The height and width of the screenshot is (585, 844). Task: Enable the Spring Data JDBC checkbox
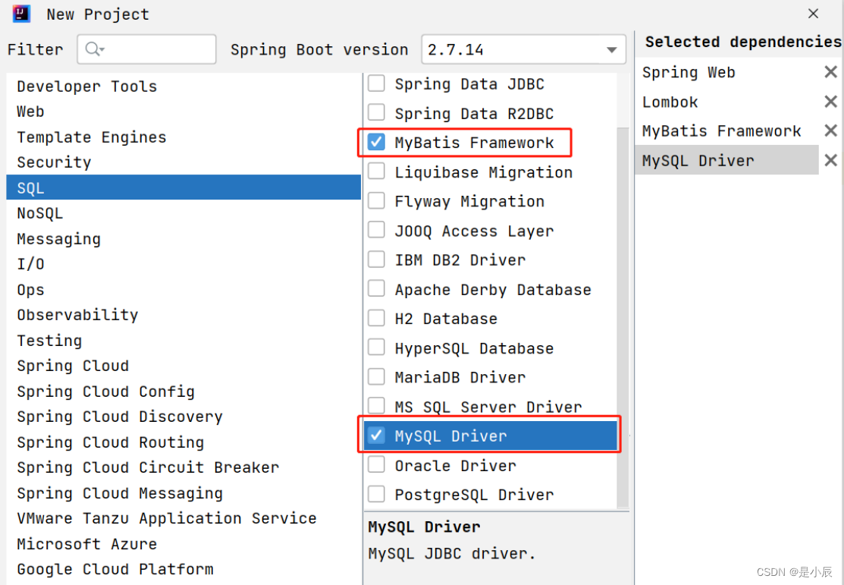point(376,83)
